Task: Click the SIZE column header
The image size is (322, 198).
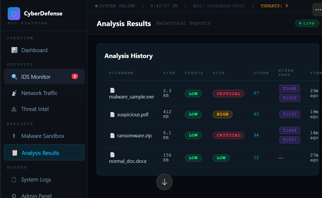Action: point(169,73)
